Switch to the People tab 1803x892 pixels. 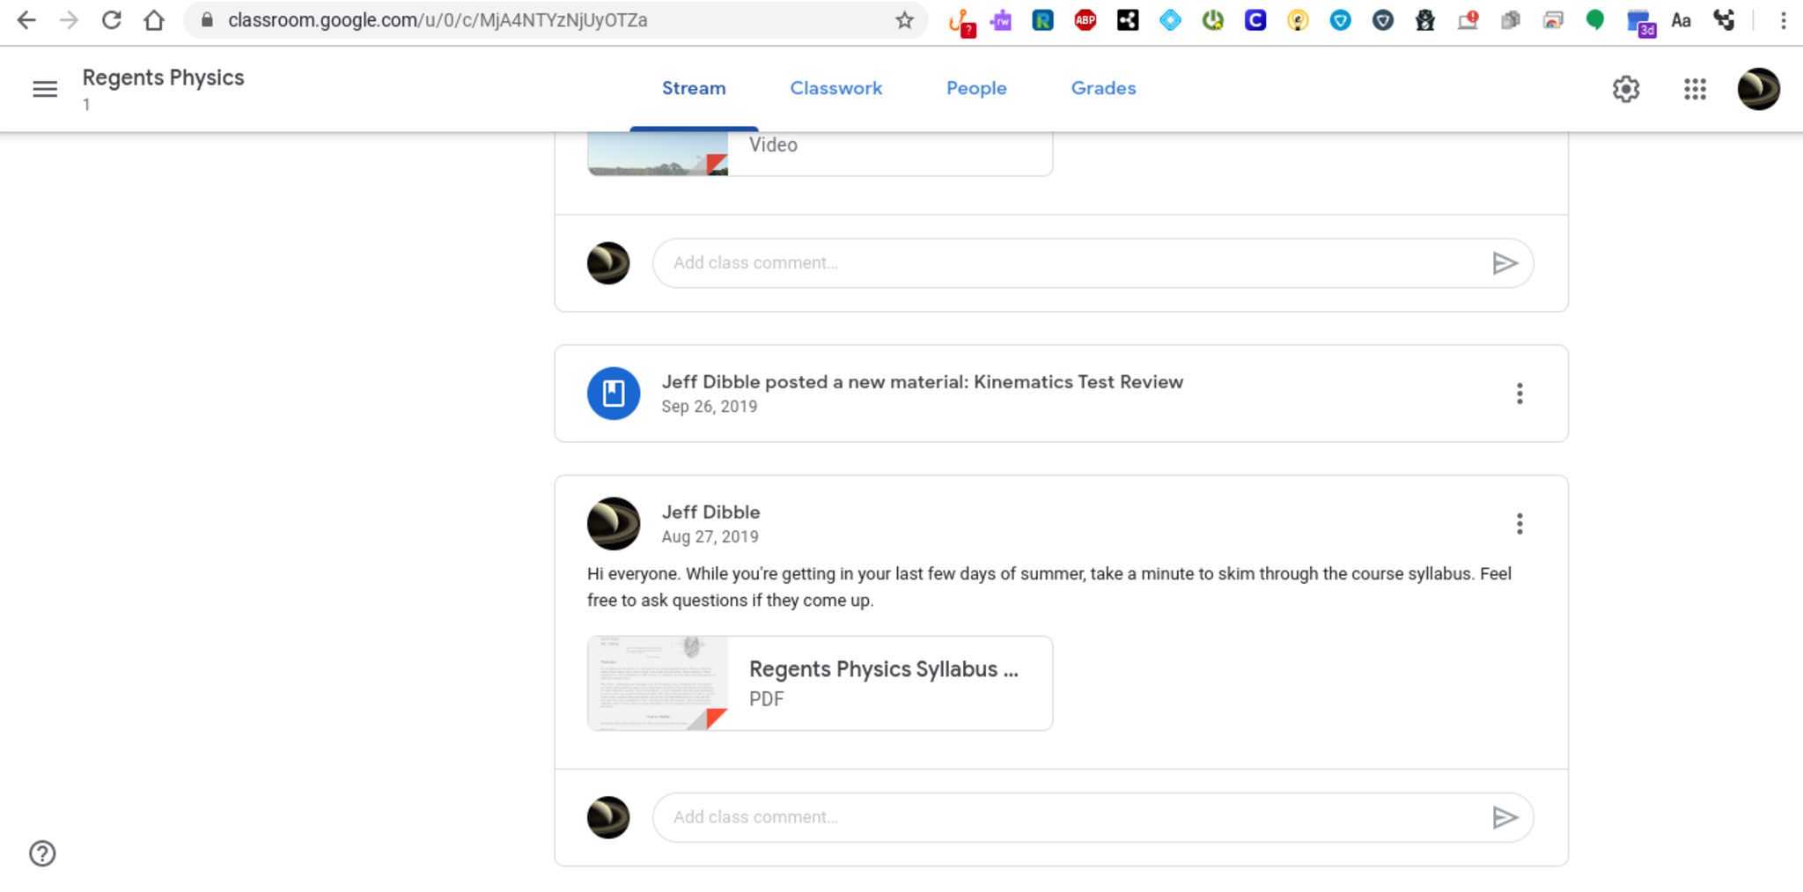click(x=975, y=88)
